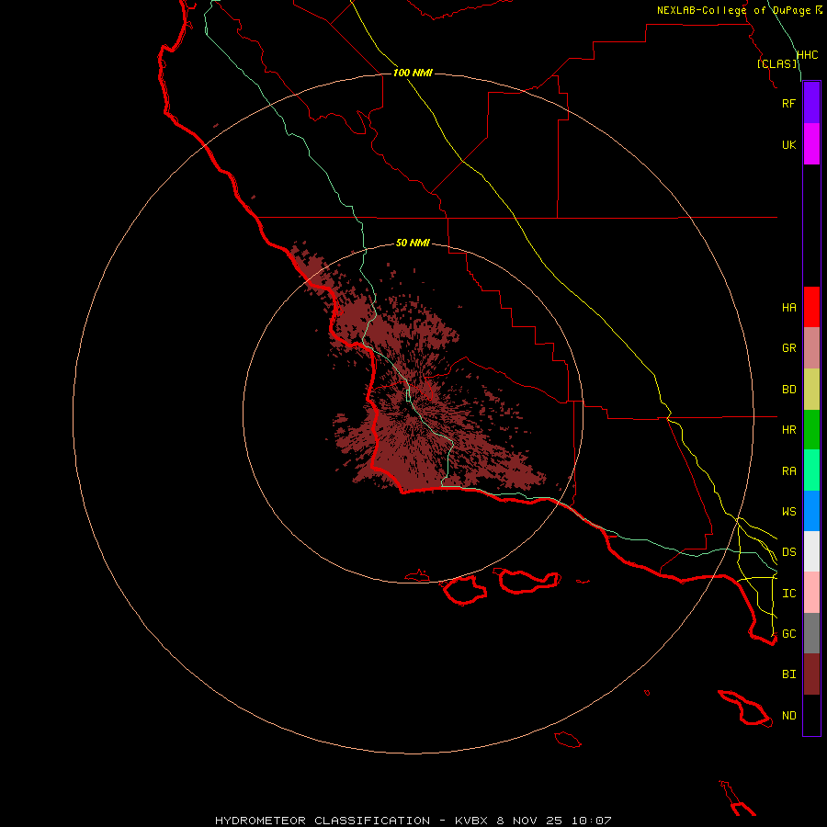
Task: Click the "HHC" product label
Action: pos(807,55)
